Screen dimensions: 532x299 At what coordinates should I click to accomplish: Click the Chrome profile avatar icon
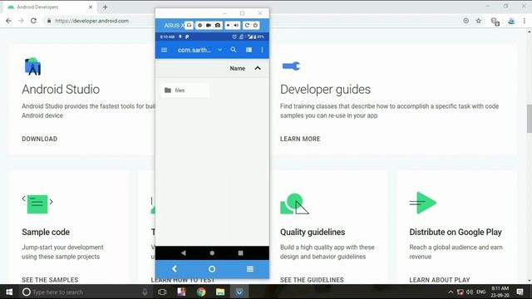[x=511, y=21]
